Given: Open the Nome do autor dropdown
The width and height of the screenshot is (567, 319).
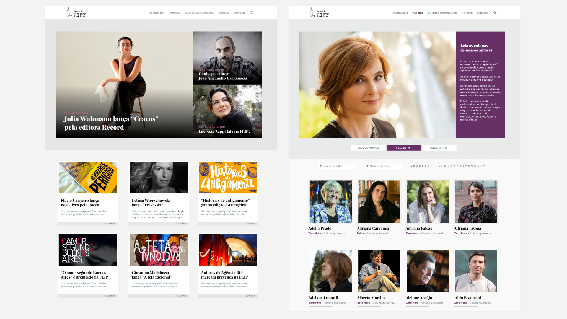Looking at the screenshot, I should point(338,166).
